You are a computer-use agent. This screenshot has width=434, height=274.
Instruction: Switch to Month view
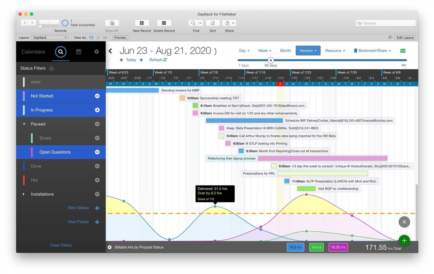pyautogui.click(x=285, y=51)
